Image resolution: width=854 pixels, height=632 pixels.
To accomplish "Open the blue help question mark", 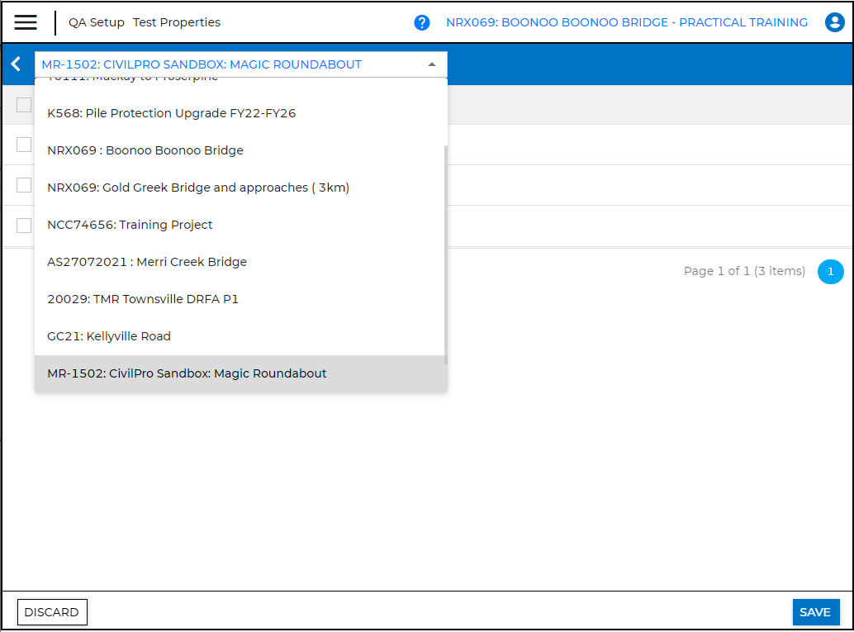I will [x=421, y=22].
